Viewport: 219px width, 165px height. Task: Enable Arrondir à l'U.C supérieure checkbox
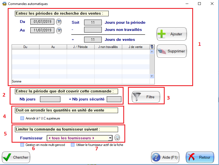[x=22, y=118]
